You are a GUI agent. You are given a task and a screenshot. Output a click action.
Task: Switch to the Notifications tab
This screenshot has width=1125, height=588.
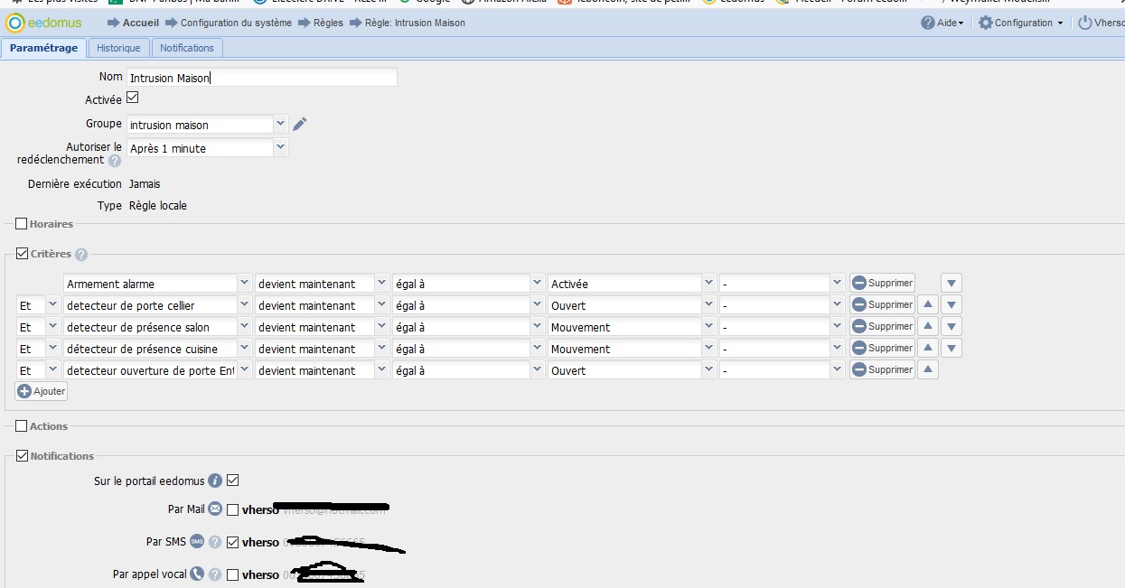[x=187, y=48]
